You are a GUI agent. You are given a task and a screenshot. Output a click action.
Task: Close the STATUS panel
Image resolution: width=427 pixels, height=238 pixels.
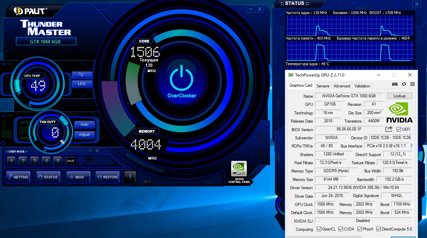pyautogui.click(x=416, y=4)
